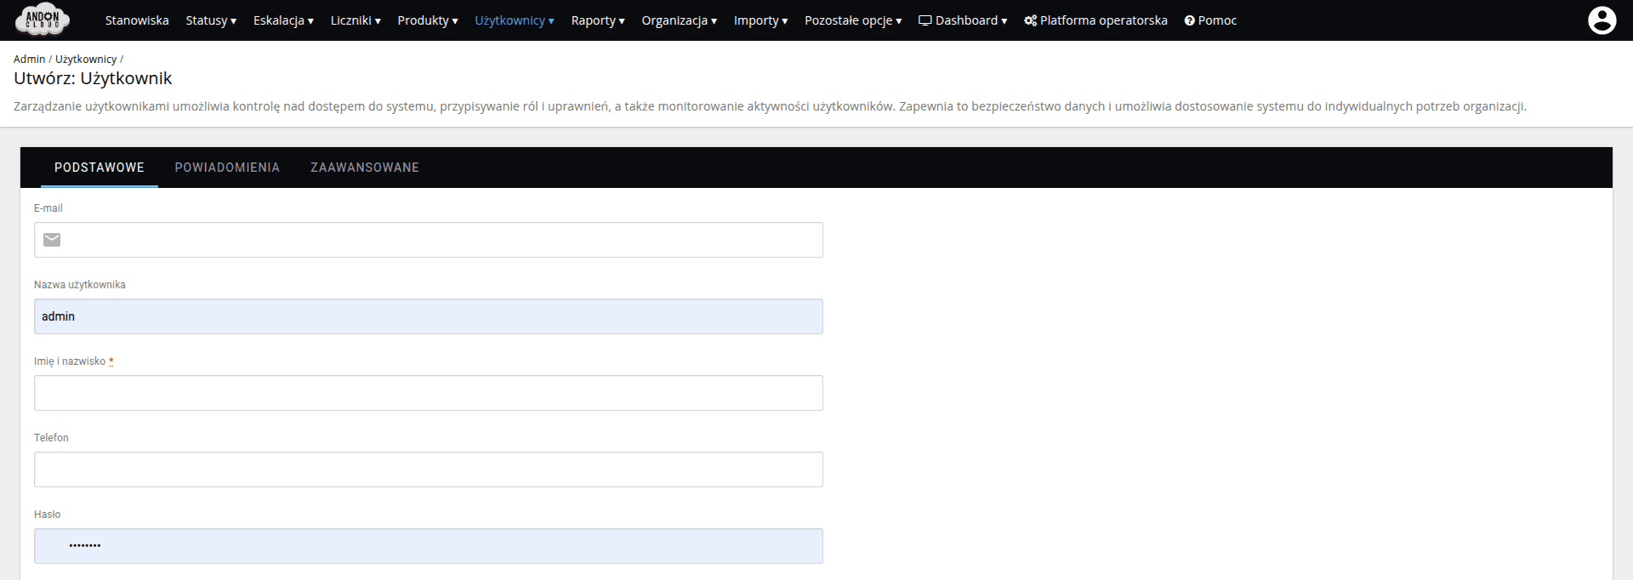Screen dimensions: 1633x580
Task: Expand the Liczniki dropdown
Action: click(356, 20)
